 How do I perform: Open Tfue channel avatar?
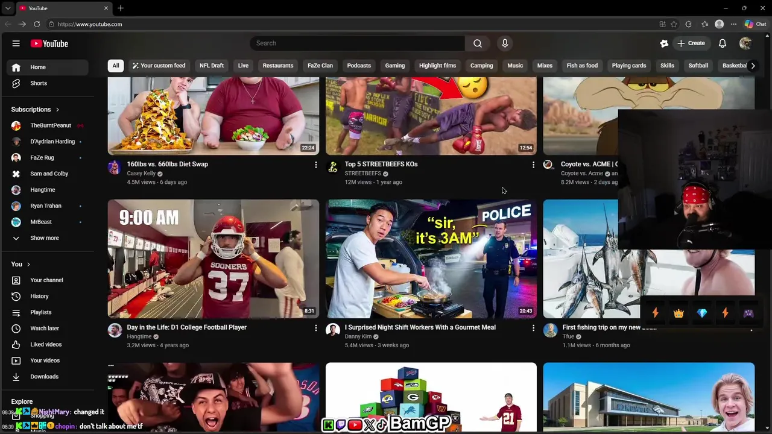click(x=550, y=330)
